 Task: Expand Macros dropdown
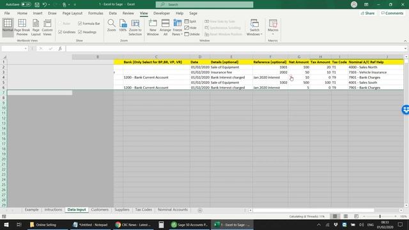273,34
